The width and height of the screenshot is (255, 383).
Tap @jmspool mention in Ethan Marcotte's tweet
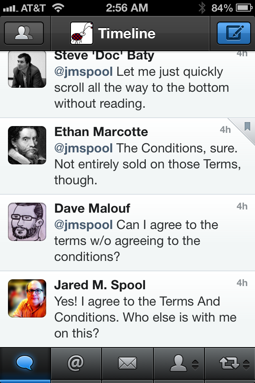click(x=83, y=148)
